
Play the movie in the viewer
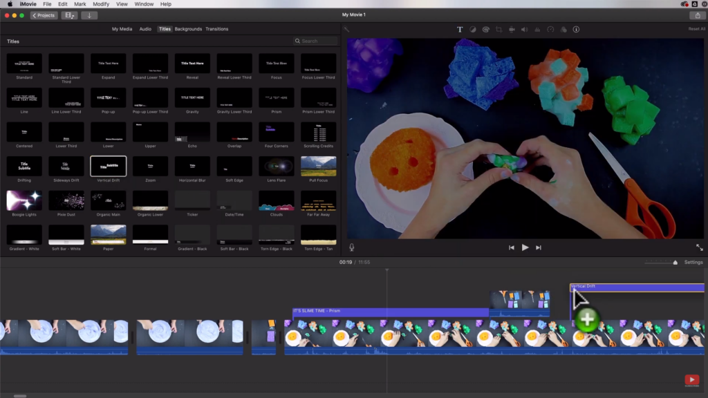[x=525, y=247]
